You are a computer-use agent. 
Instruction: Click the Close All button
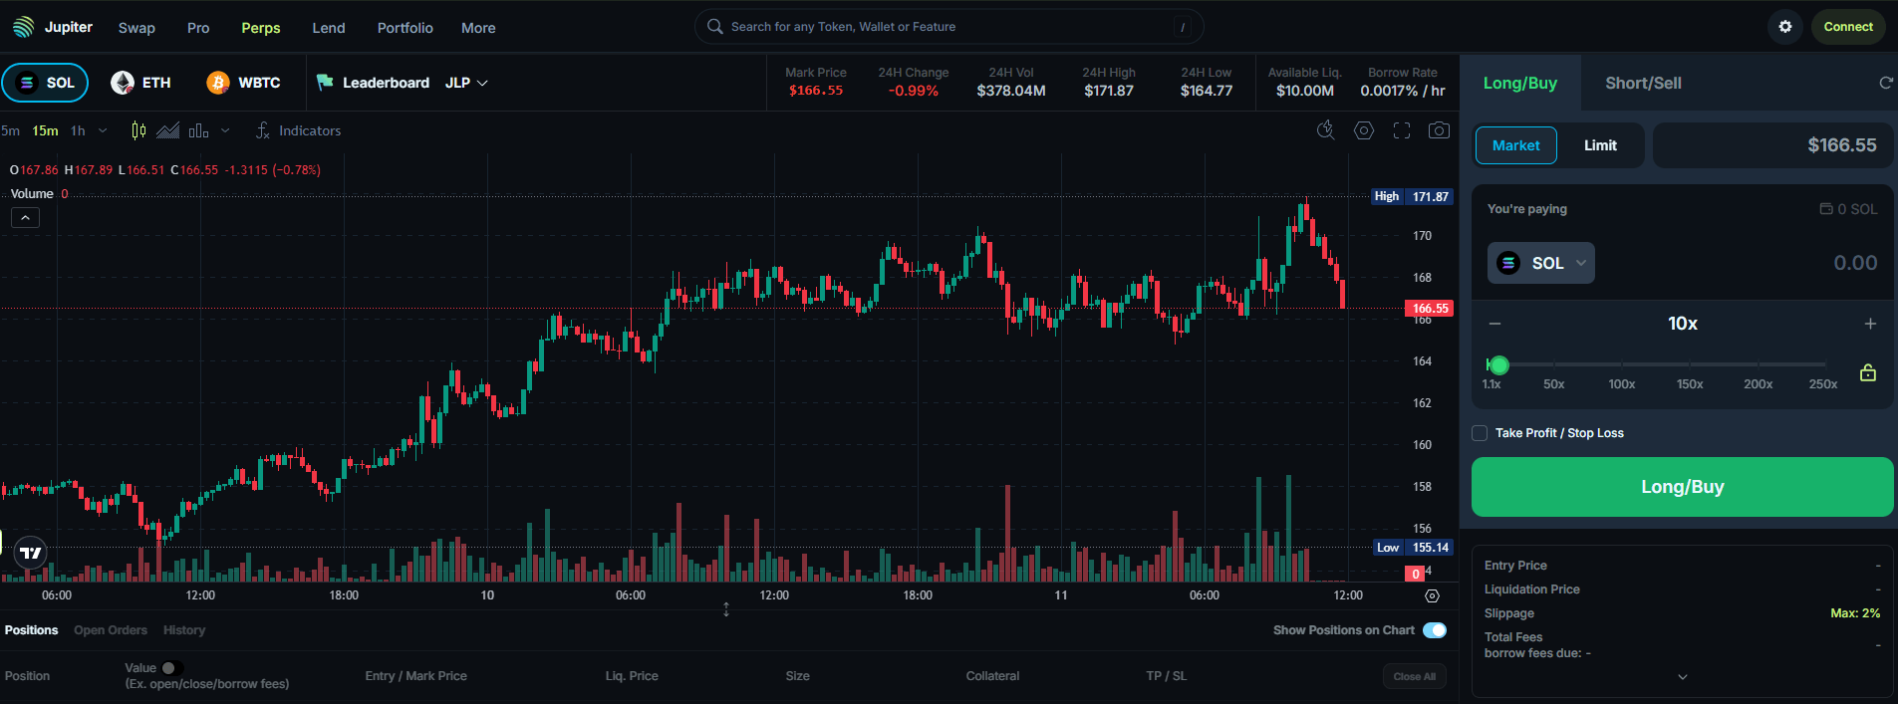1415,676
